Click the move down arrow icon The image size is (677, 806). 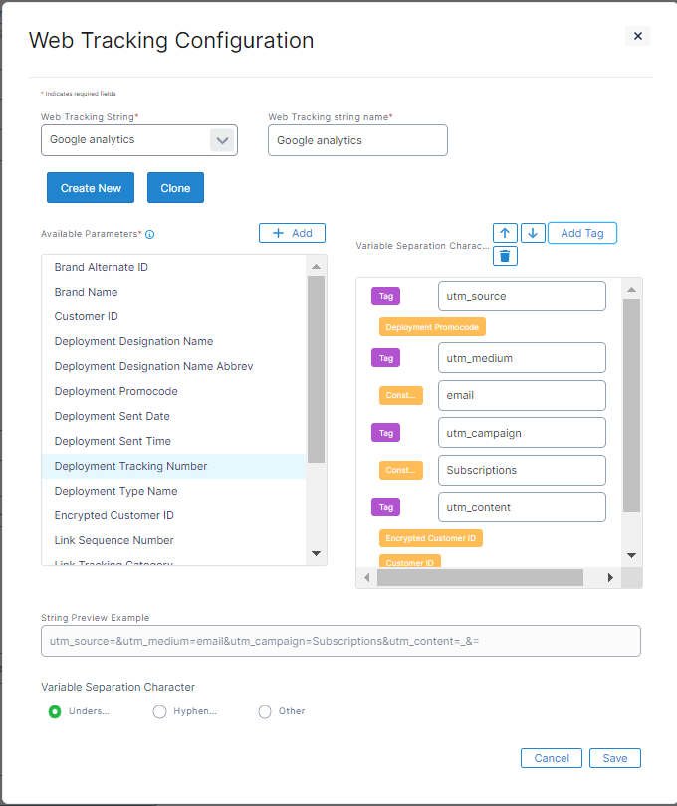(533, 233)
